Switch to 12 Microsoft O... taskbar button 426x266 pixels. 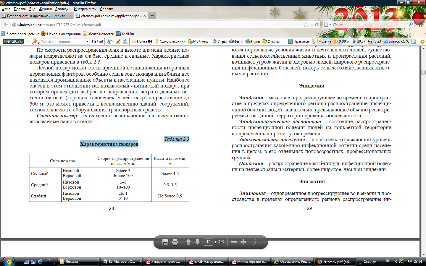coord(121,262)
